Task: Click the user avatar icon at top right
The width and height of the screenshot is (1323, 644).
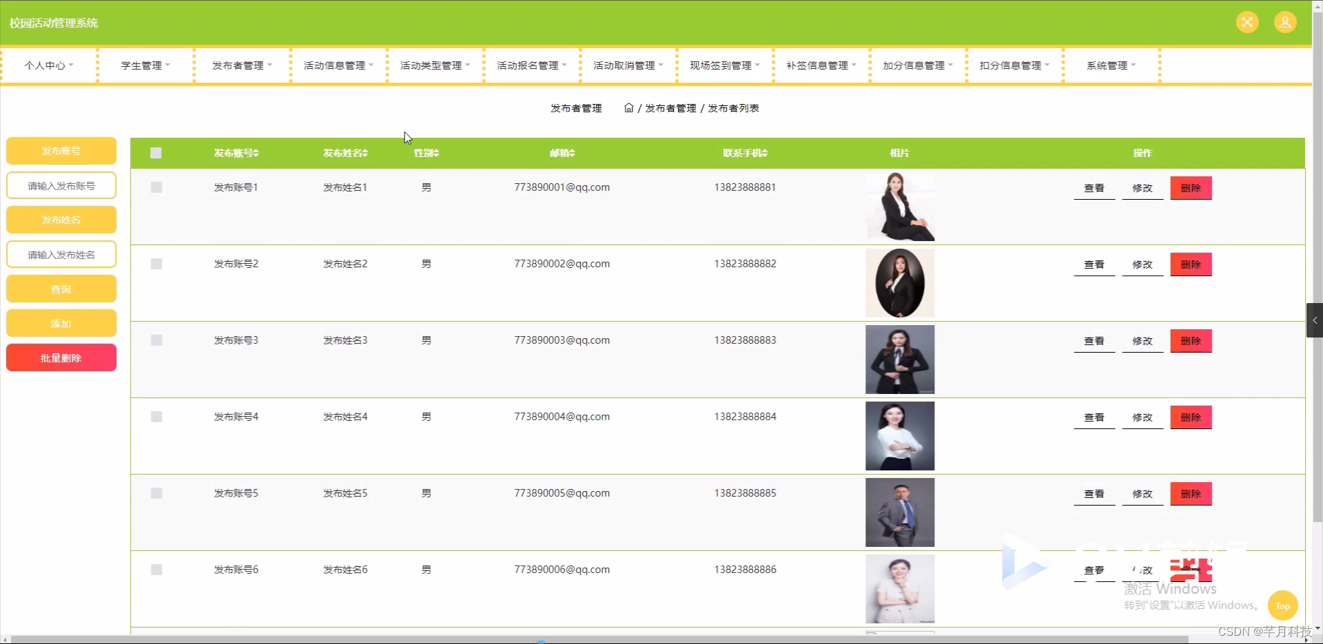Action: tap(1284, 21)
